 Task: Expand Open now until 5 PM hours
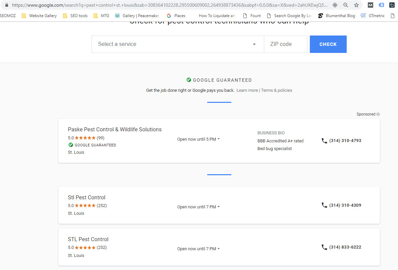click(x=198, y=139)
